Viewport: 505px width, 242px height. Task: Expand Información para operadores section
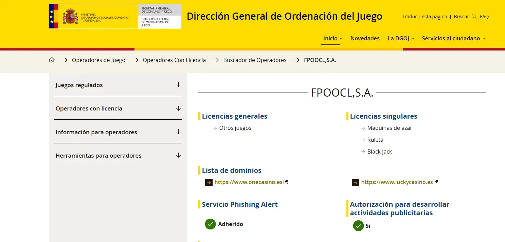coord(118,132)
